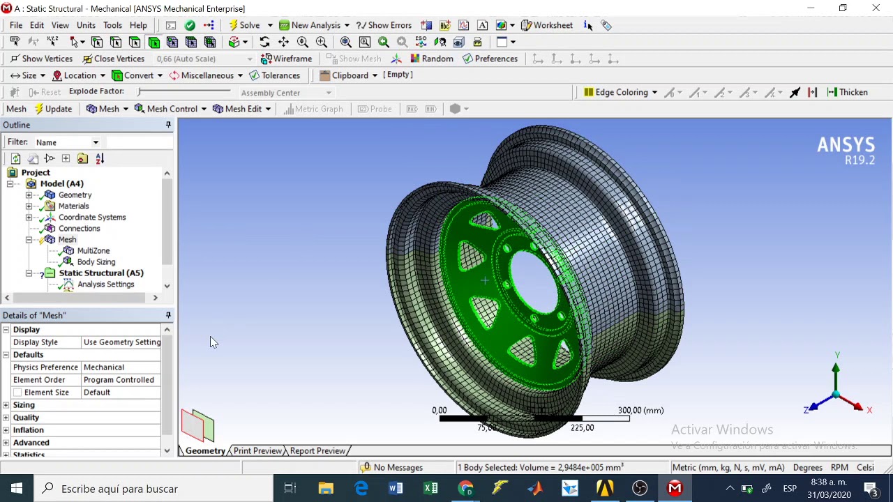Screen dimensions: 893x502
Task: Activate the Body selection filter
Action: click(153, 42)
